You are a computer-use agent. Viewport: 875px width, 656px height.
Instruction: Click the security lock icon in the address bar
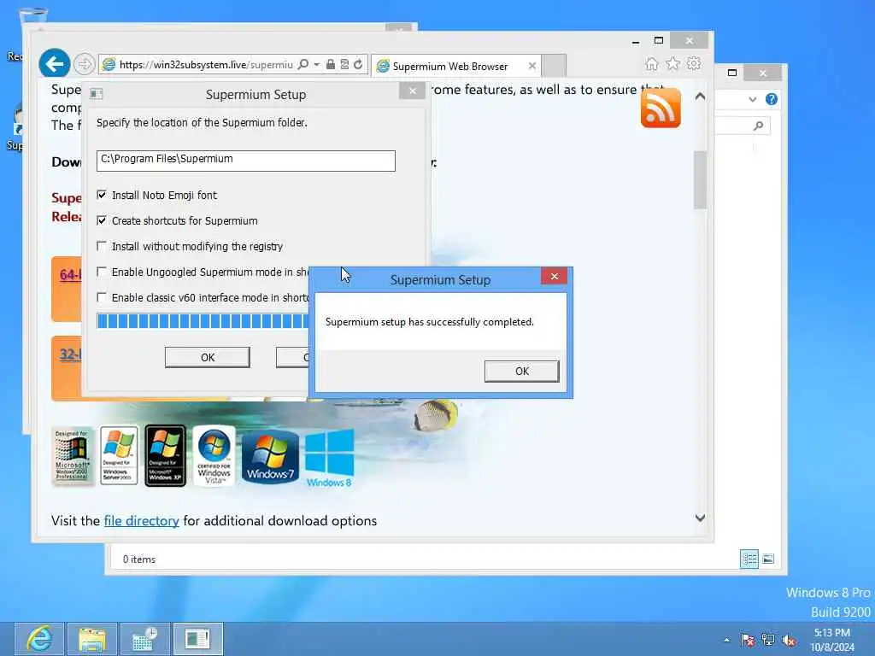(331, 65)
